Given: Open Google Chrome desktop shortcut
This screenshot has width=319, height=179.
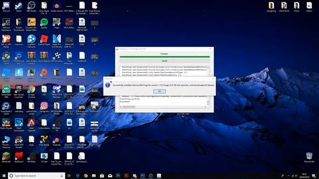Looking at the screenshot, I should (x=31, y=91).
